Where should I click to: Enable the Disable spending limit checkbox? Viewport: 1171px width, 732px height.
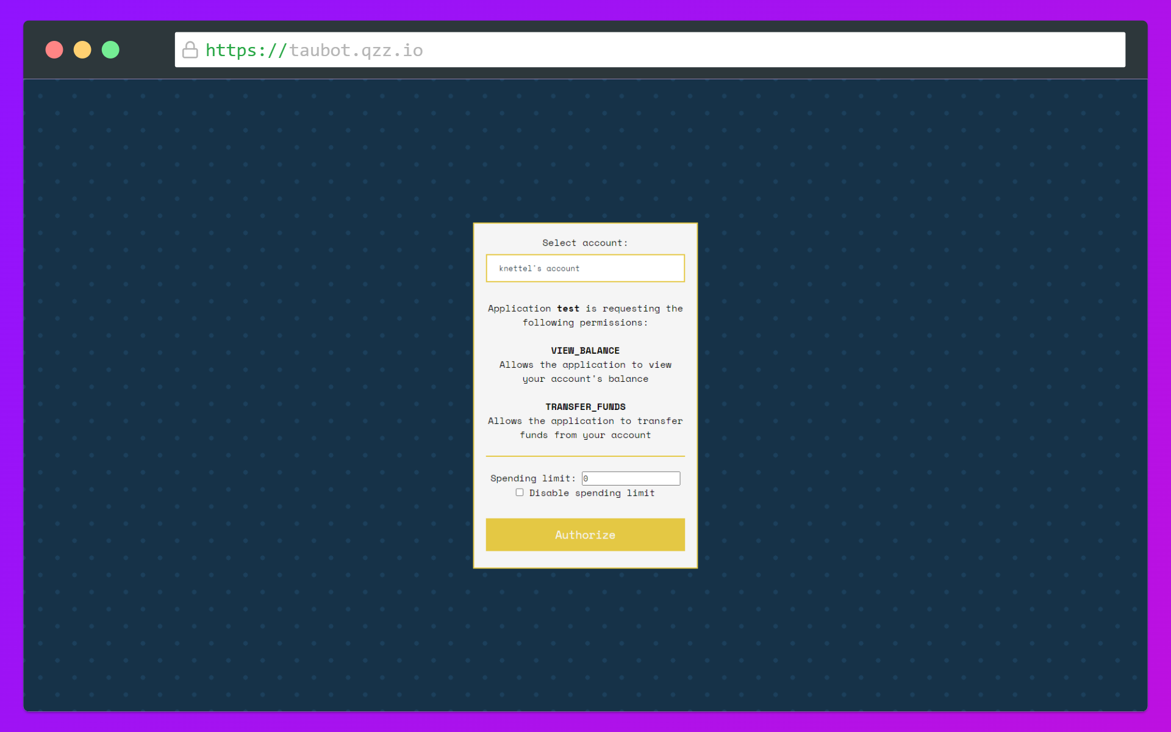[520, 492]
